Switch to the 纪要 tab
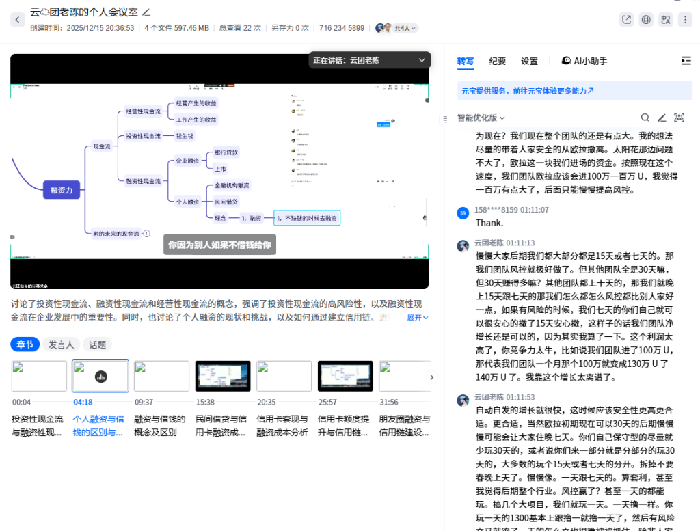 (498, 61)
